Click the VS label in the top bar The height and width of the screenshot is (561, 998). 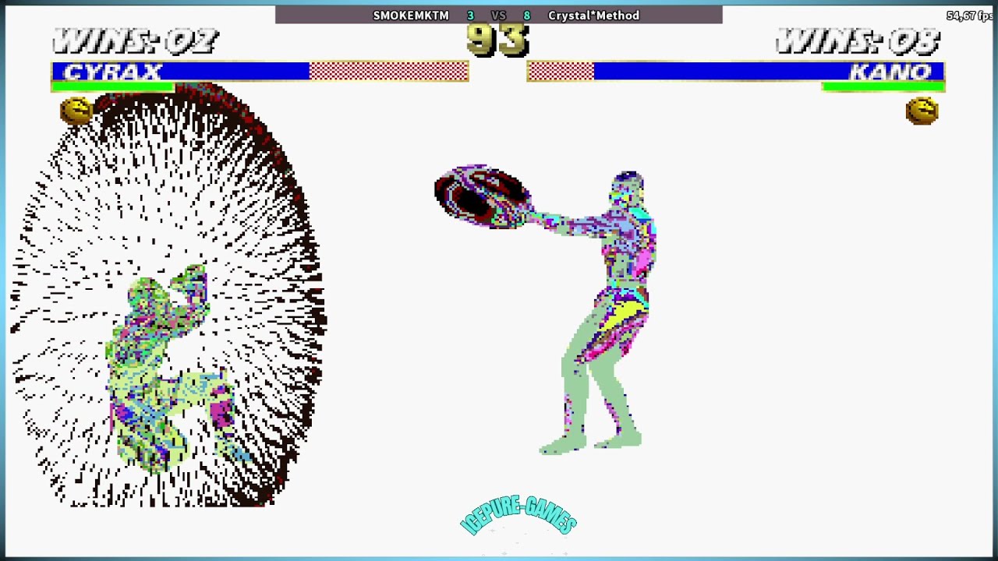(499, 16)
